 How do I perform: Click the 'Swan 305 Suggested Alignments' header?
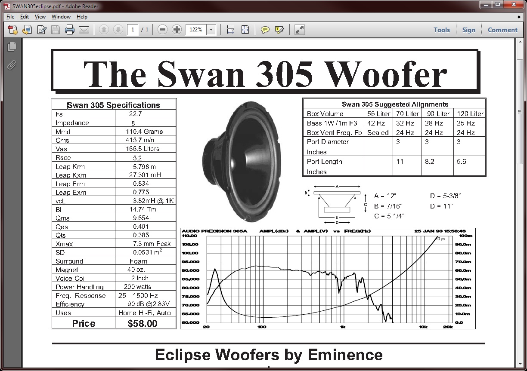(x=395, y=104)
